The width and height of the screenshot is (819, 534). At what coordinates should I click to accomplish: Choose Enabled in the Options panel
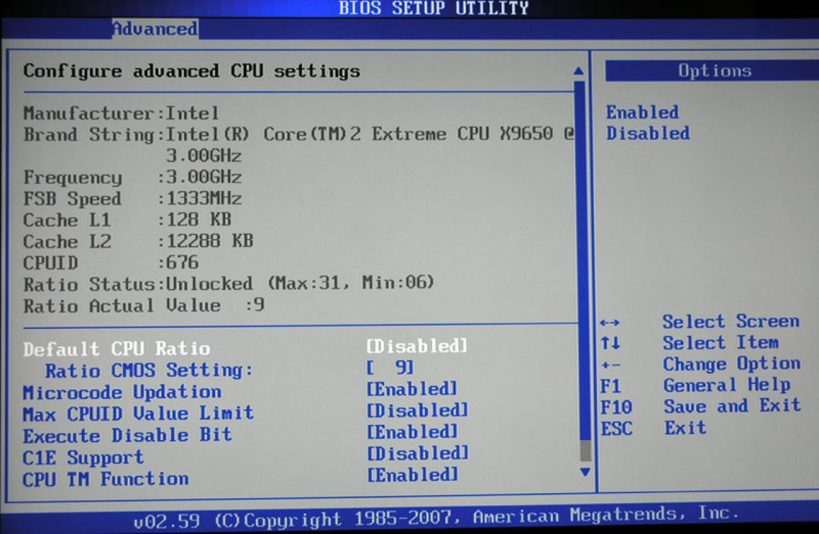click(x=642, y=112)
